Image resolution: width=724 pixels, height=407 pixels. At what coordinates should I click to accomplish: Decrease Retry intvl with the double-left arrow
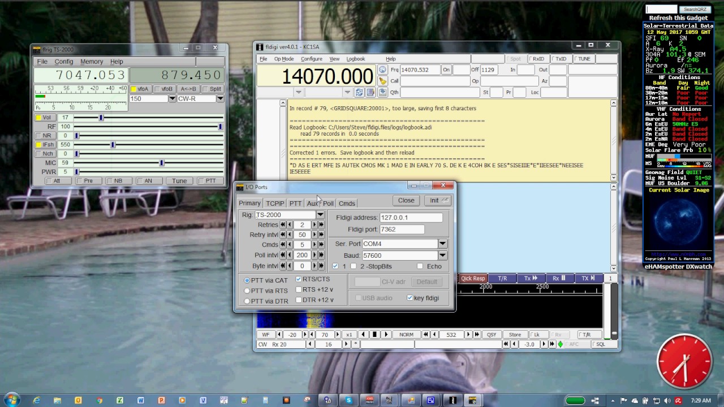pos(283,235)
